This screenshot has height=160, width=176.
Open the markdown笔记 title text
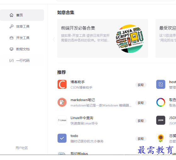point(82,100)
